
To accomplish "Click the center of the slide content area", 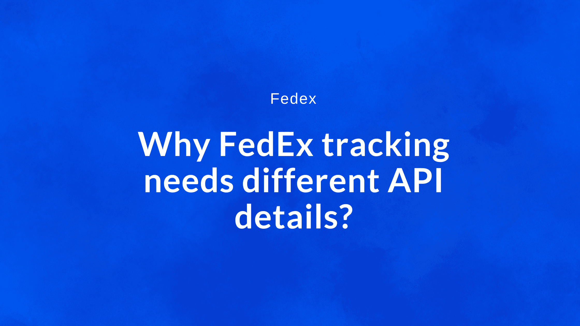I will click(x=290, y=163).
